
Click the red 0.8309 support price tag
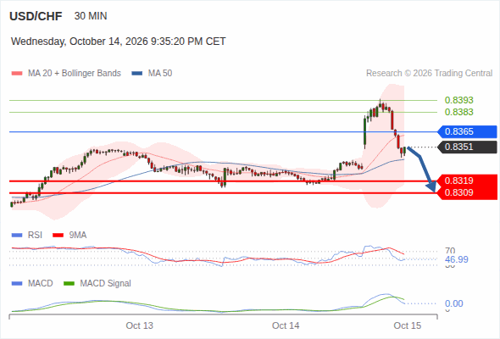point(467,192)
